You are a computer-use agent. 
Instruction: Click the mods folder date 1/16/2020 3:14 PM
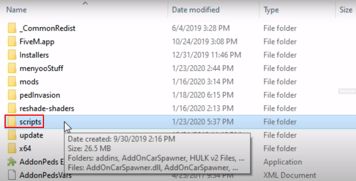pos(202,82)
